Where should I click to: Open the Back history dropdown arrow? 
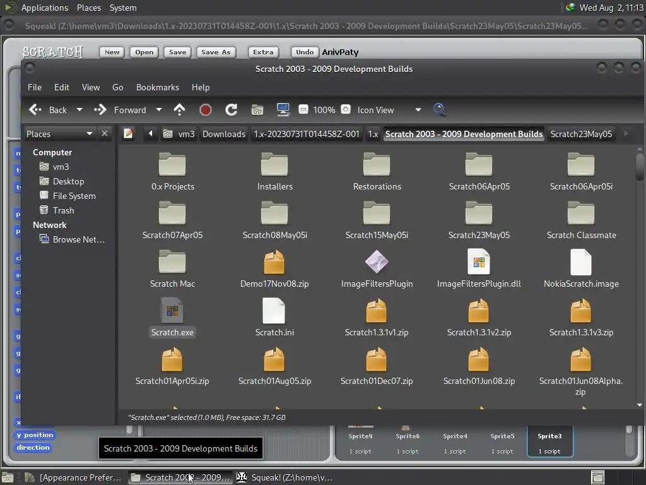79,110
